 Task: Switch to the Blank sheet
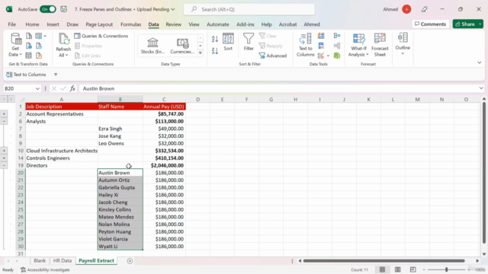(40, 260)
